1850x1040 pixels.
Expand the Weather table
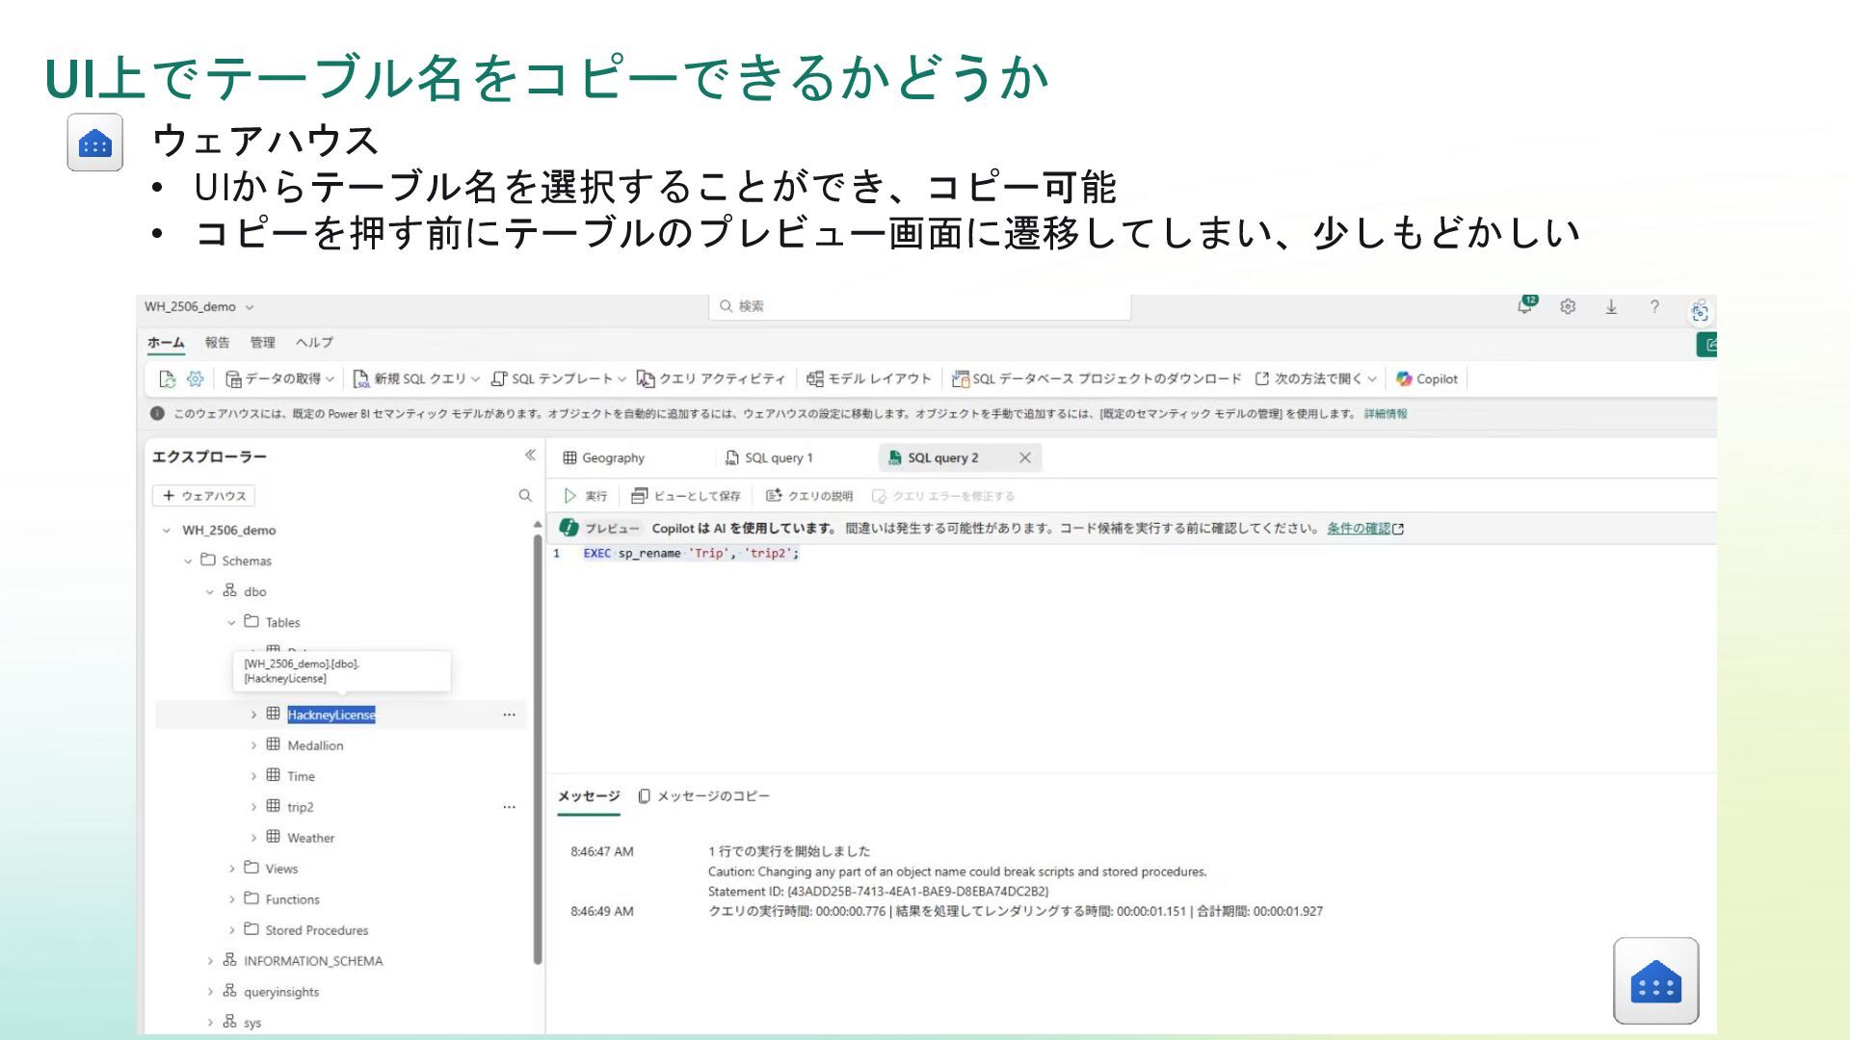253,838
